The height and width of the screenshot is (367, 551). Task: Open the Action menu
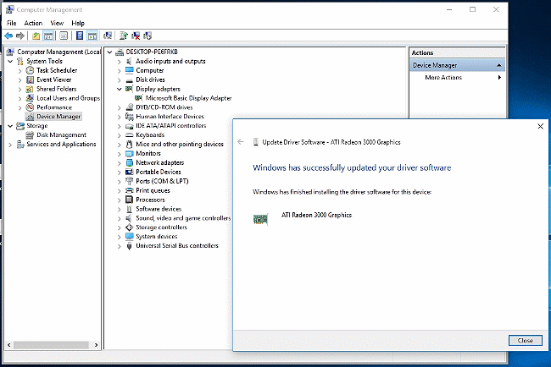point(33,23)
